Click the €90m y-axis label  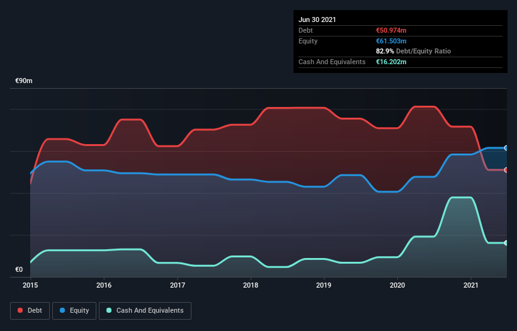coord(24,81)
